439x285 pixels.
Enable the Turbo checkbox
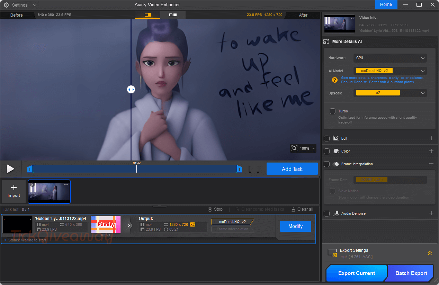click(332, 111)
